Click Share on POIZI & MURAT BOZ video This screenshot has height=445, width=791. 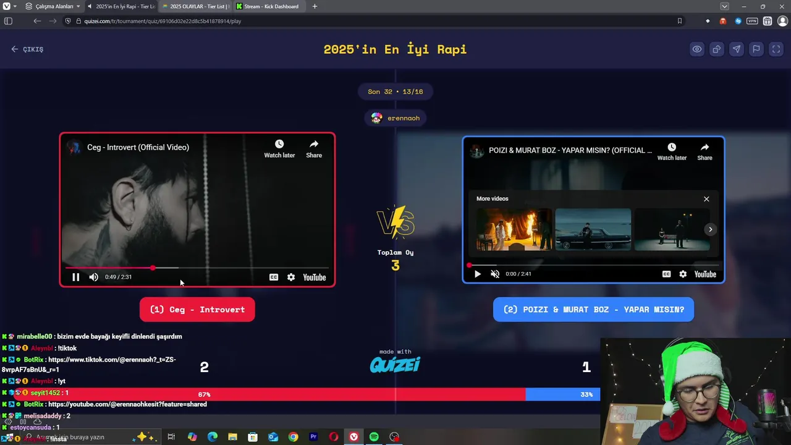click(704, 151)
